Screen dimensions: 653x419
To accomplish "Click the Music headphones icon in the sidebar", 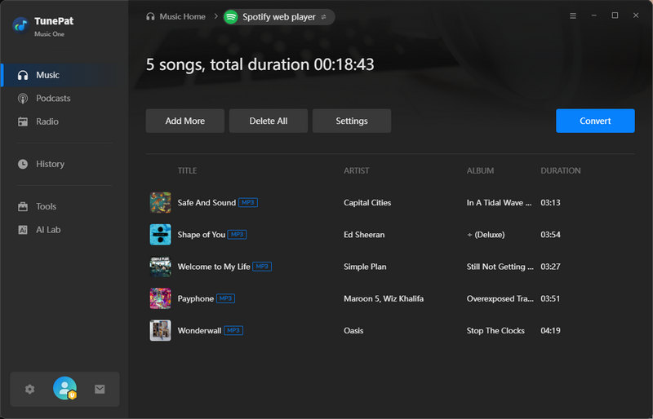I will tap(23, 75).
